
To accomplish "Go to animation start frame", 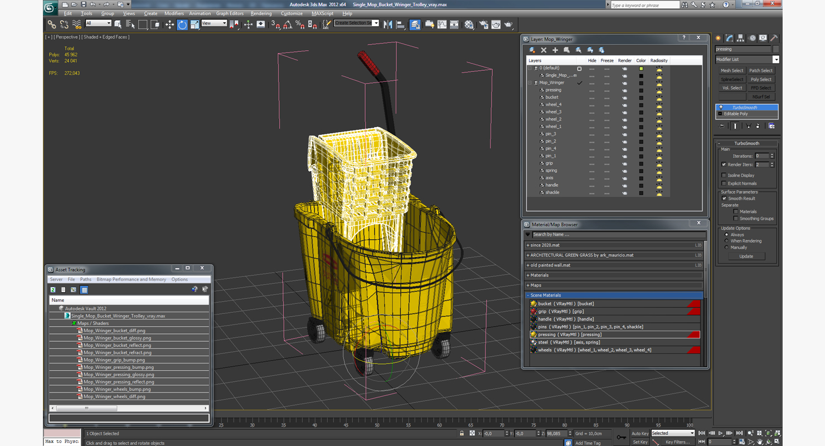I will tap(702, 433).
